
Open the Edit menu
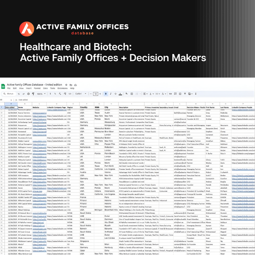click(15, 89)
